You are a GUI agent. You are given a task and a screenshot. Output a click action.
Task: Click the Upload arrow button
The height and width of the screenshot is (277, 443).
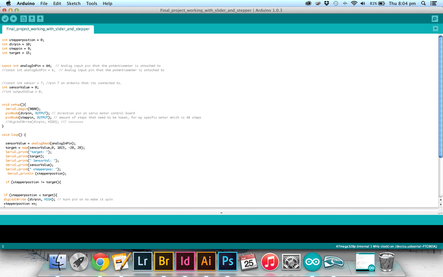13,19
